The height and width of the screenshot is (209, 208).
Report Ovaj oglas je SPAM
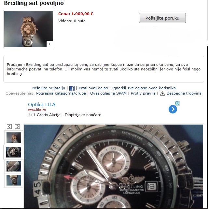pos(108,93)
